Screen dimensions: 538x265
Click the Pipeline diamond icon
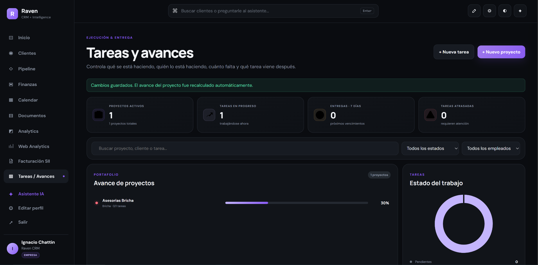[x=11, y=69]
